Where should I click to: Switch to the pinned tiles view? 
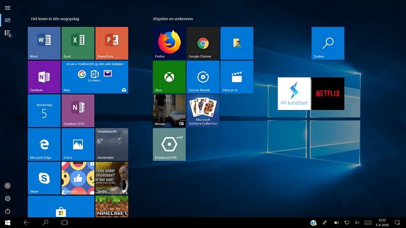(x=8, y=20)
